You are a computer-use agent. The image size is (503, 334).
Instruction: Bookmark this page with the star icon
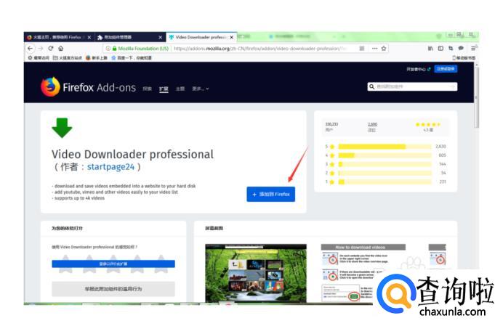tap(384, 49)
